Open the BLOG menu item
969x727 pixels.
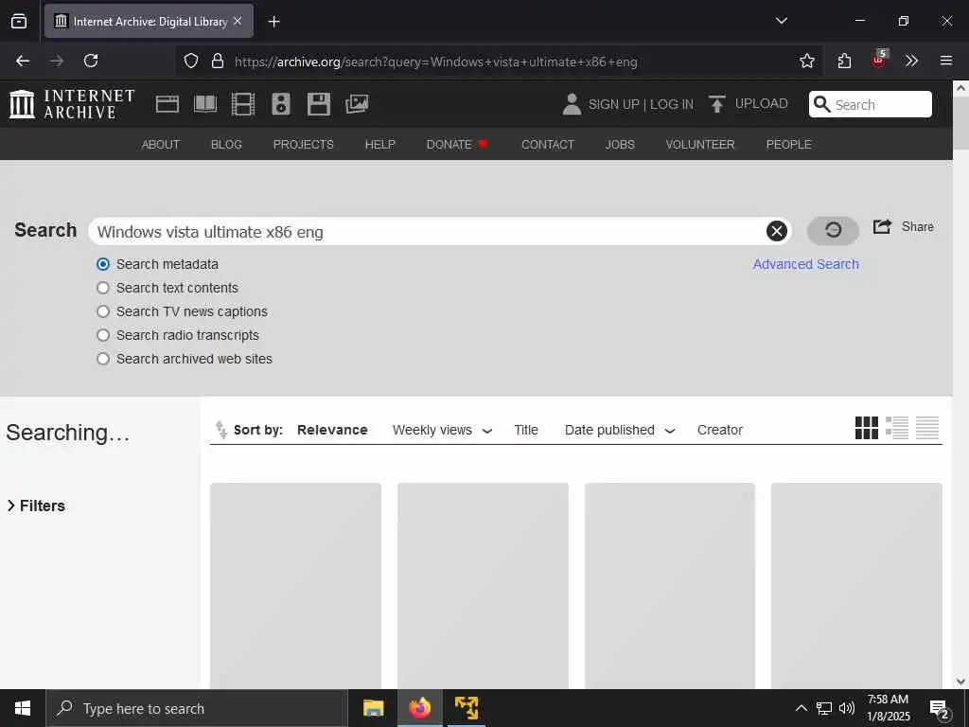tap(226, 144)
